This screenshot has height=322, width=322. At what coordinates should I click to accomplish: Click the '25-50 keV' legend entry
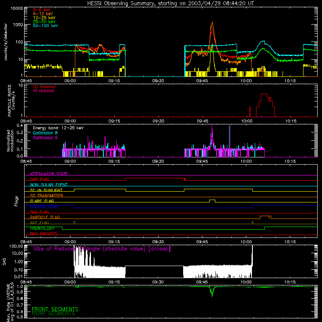point(44,22)
